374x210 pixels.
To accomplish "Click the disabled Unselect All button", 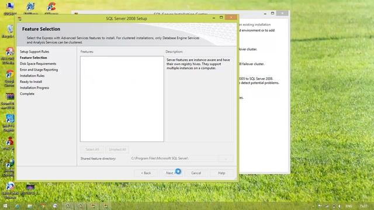I will pos(117,149).
